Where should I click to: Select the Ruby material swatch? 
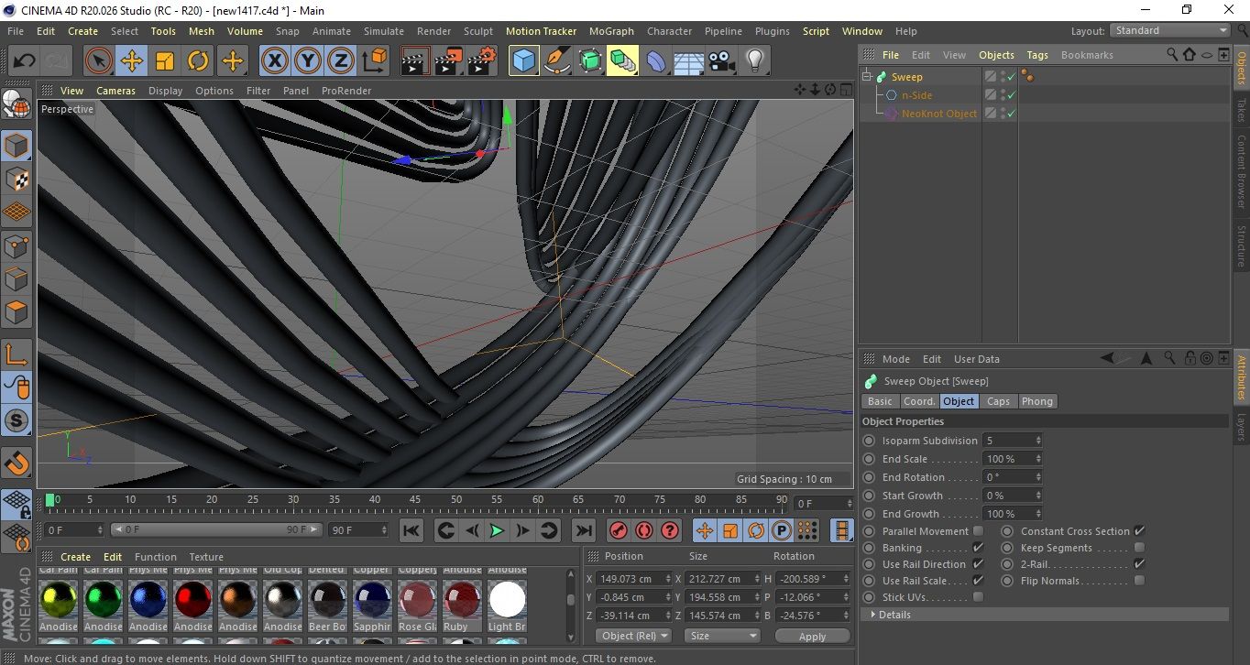(x=463, y=601)
